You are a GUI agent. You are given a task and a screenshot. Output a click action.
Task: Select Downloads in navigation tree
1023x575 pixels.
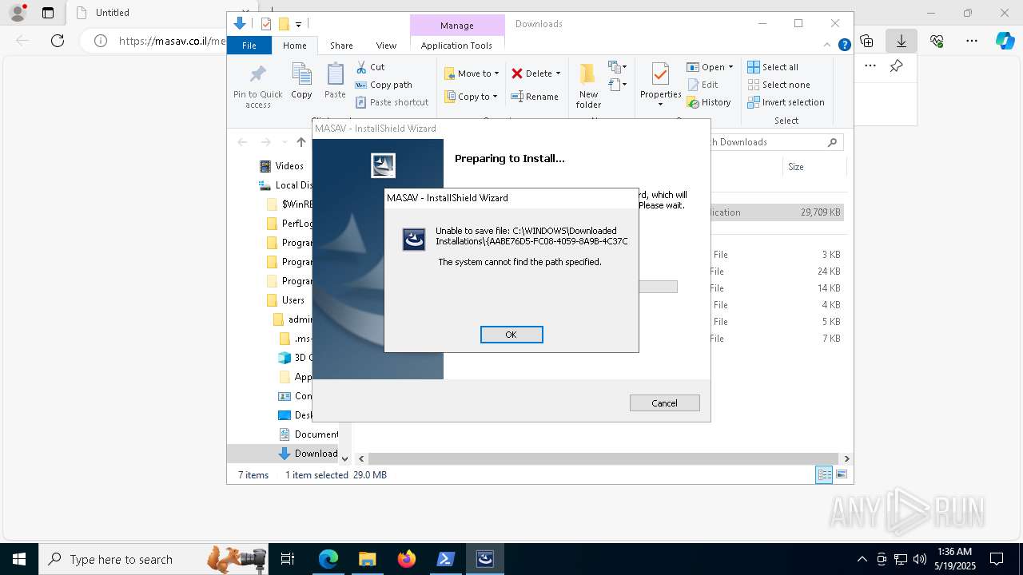(x=308, y=454)
